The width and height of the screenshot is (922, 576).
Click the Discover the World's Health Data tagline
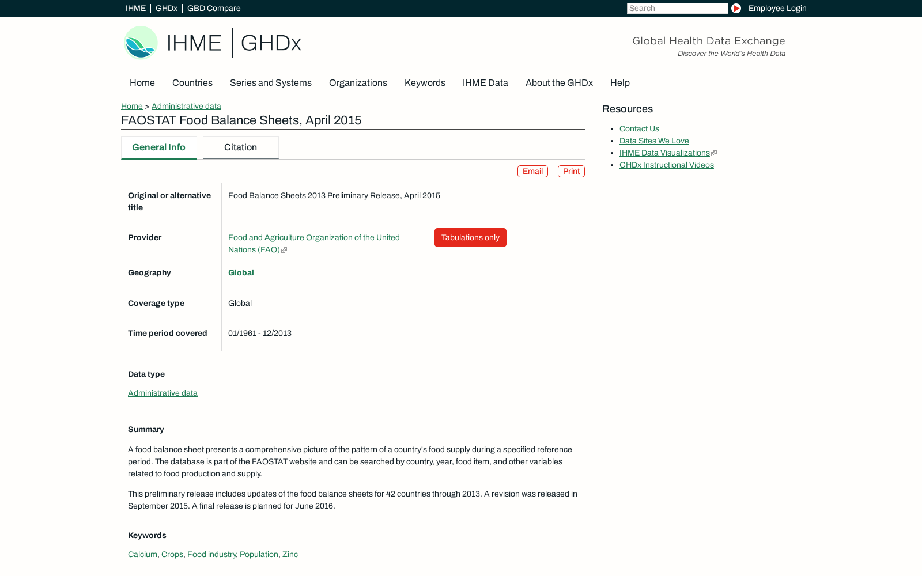point(731,54)
